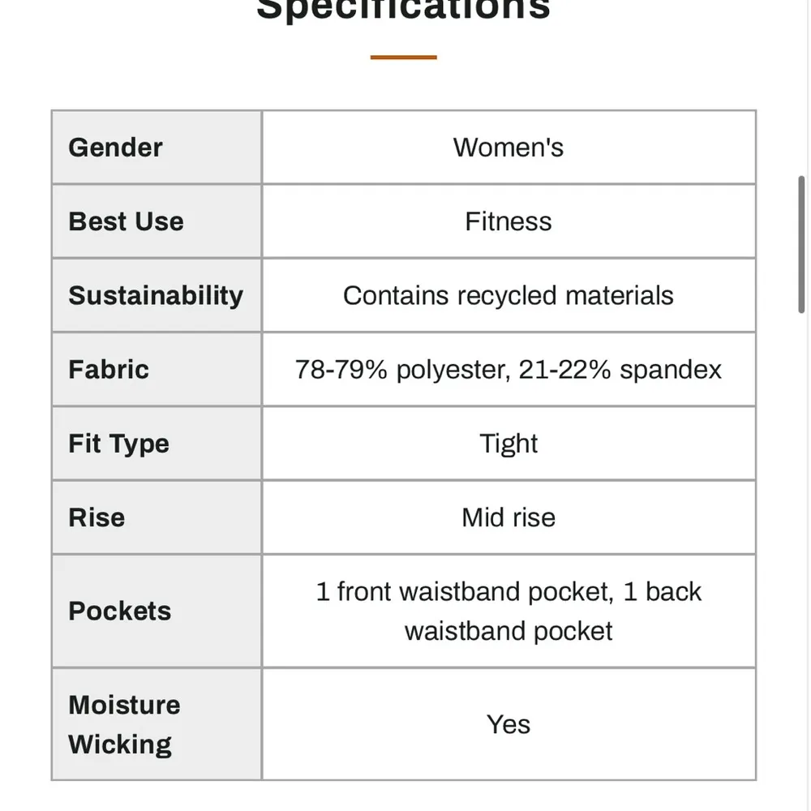Select the Gender label cell
This screenshot has height=811, width=811.
(157, 148)
